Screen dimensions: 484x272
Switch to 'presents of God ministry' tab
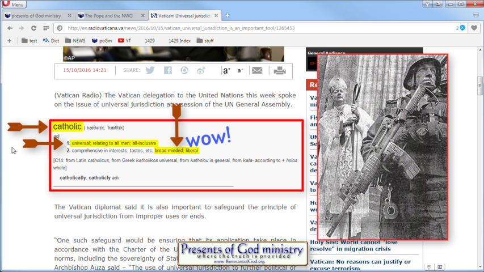[37, 15]
